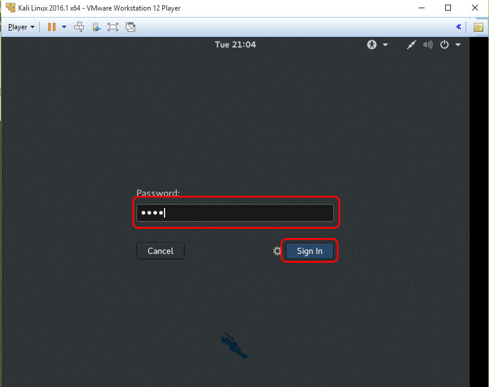The width and height of the screenshot is (489, 387).
Task: Open the Player menu
Action: click(x=21, y=27)
